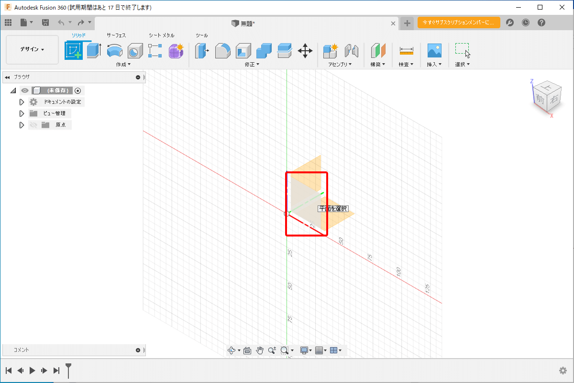Expand the ドキュメントの設定 tree node
574x383 pixels.
(x=22, y=102)
